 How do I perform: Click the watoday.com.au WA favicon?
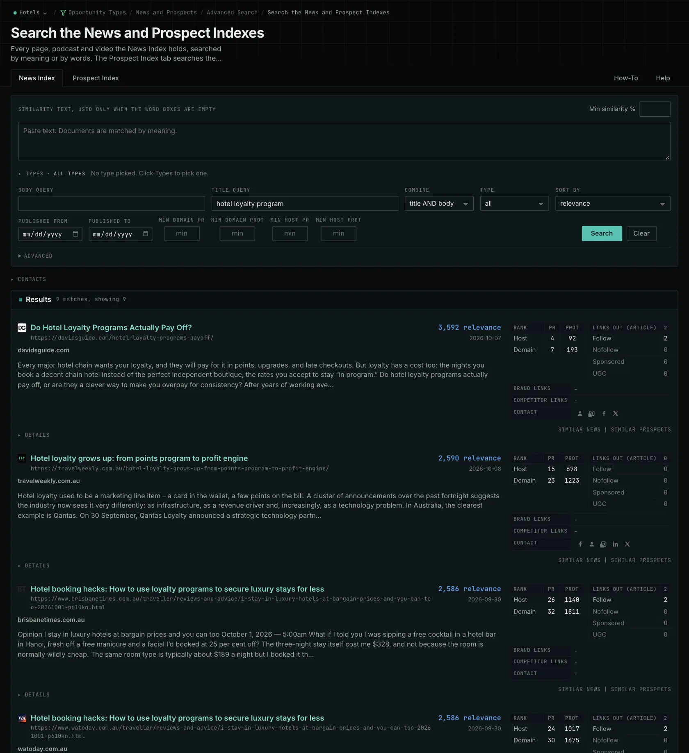tap(22, 718)
